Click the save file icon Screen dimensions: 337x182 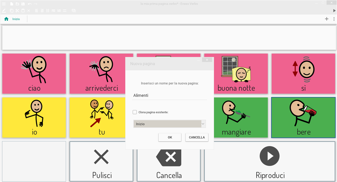click(x=23, y=4)
